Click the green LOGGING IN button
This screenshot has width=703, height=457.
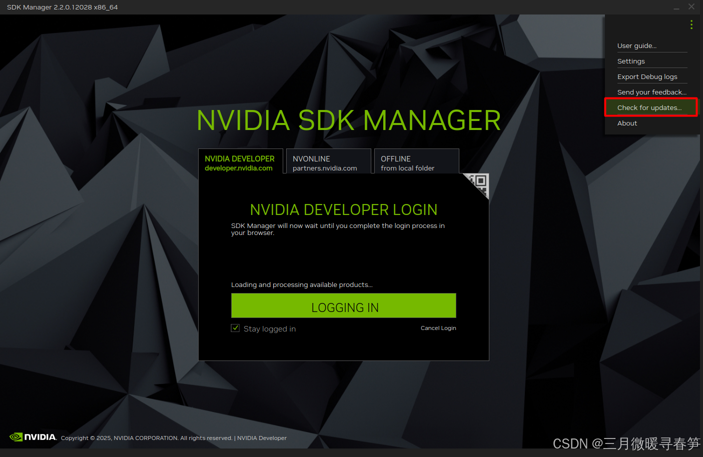tap(344, 305)
